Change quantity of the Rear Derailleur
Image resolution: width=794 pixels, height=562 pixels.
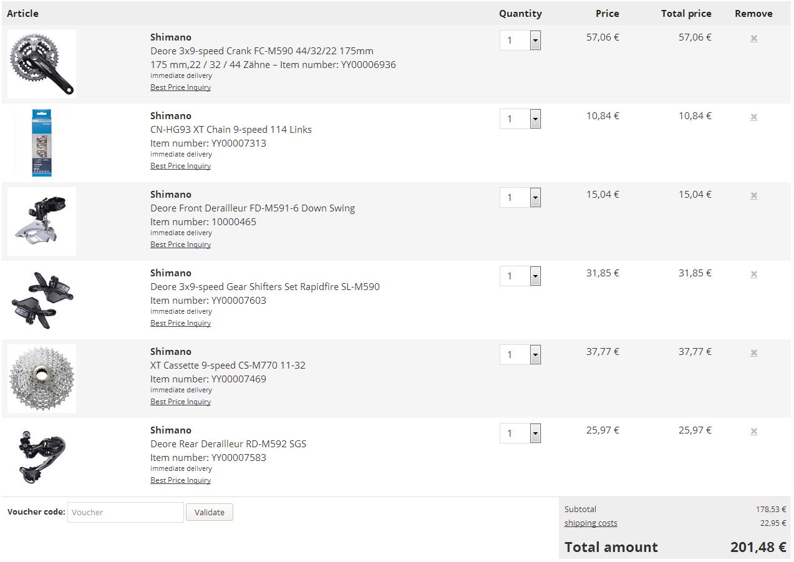[520, 434]
